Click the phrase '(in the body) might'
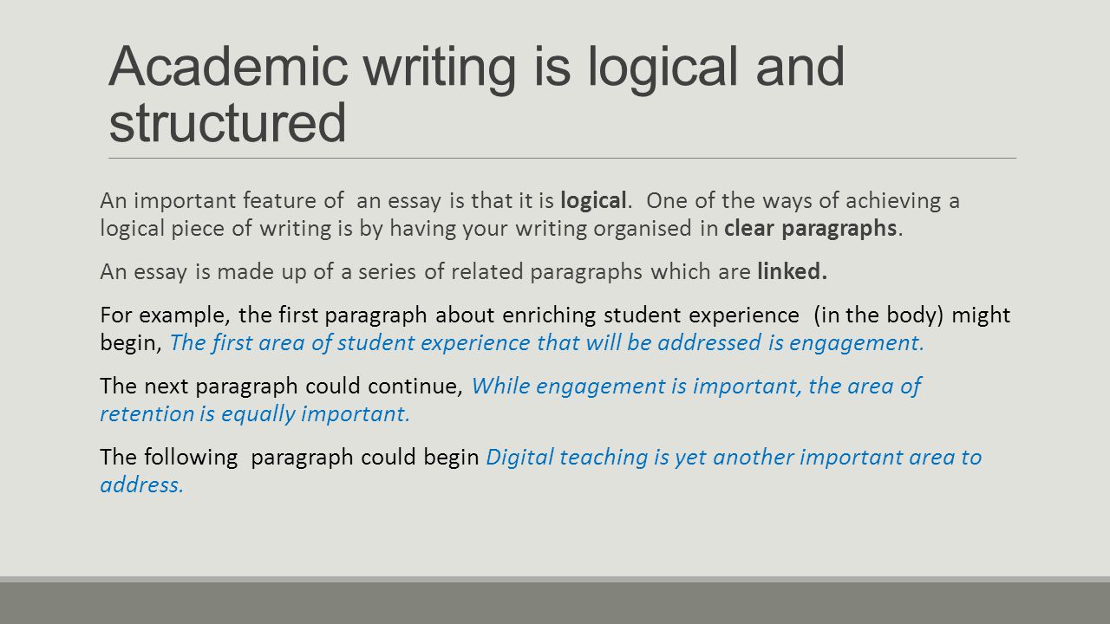The height and width of the screenshot is (624, 1110). (x=911, y=315)
